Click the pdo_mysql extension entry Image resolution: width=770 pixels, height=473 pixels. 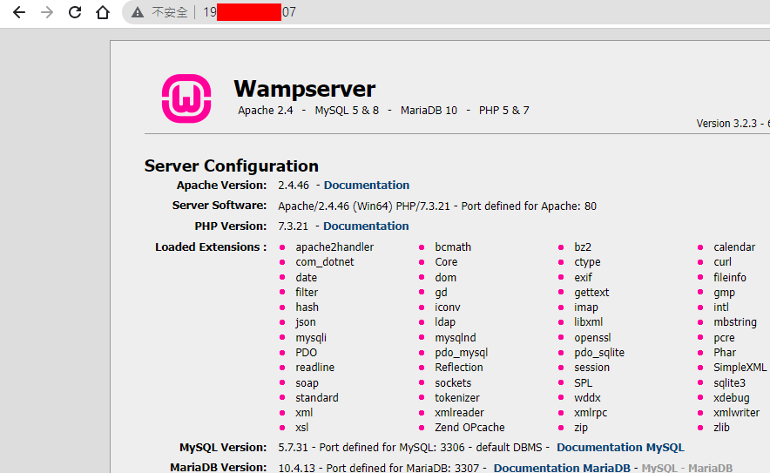[x=461, y=352]
